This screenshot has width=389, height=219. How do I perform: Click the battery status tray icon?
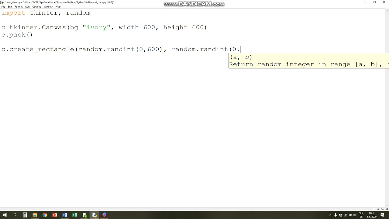point(350,215)
